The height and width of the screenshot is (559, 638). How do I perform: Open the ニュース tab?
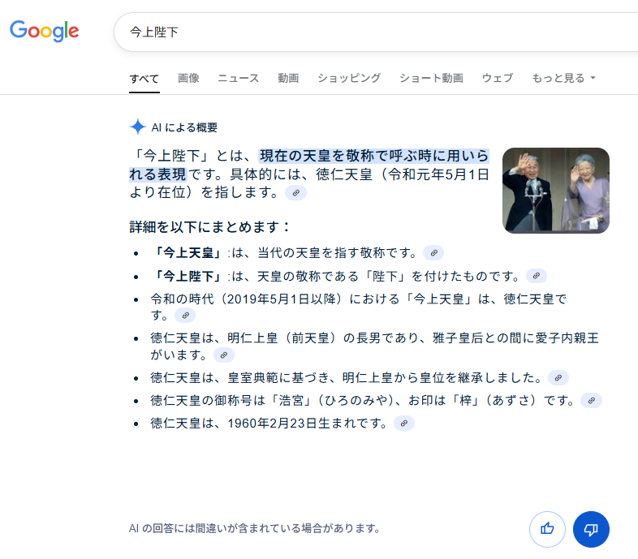click(x=239, y=78)
